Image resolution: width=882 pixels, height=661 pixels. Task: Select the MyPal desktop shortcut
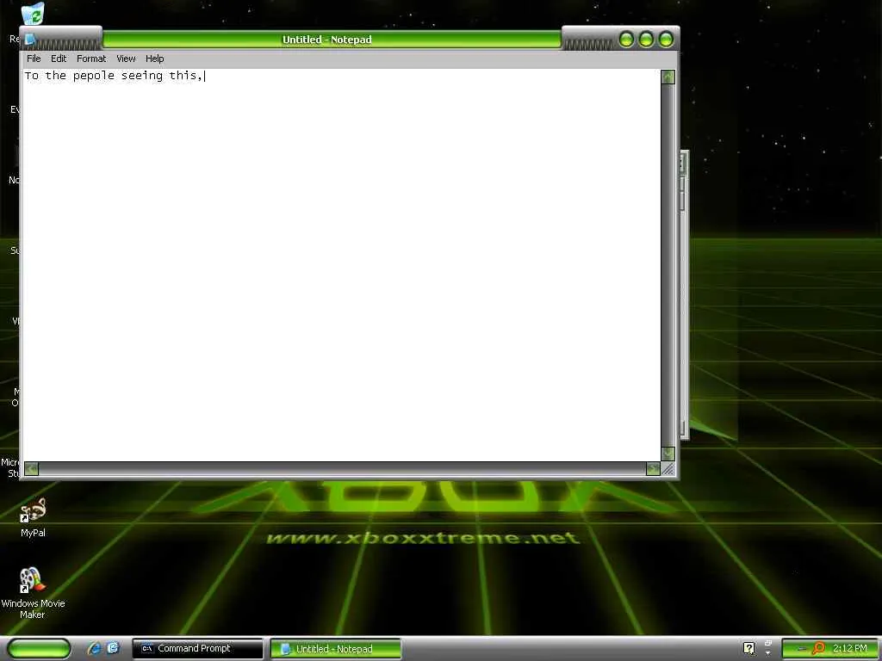pos(33,517)
